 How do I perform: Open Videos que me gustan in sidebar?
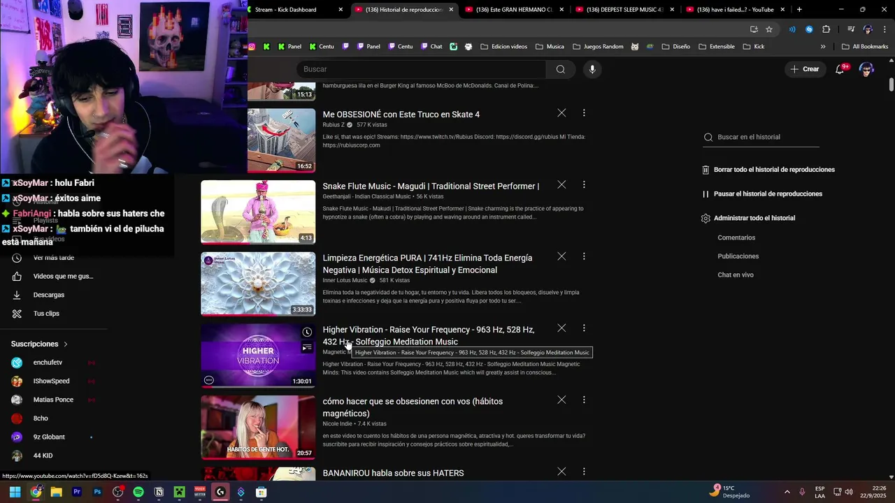click(x=63, y=276)
